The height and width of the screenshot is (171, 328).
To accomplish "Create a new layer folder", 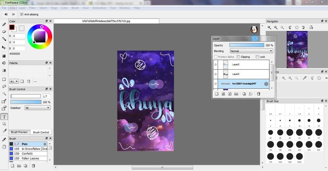I will click(236, 94).
